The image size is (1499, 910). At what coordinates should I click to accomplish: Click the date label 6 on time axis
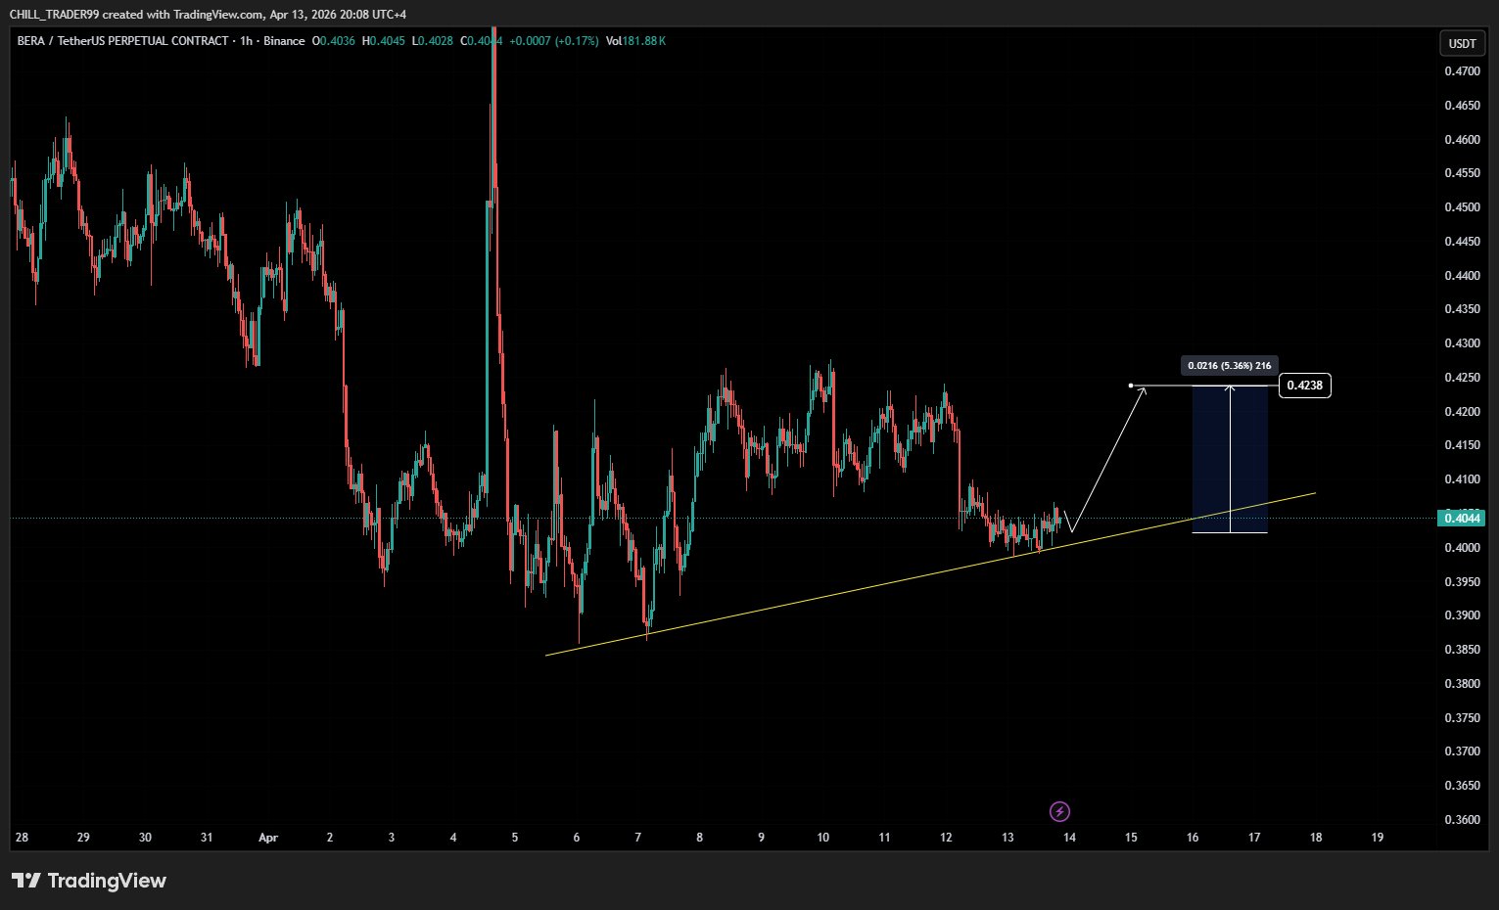point(577,838)
